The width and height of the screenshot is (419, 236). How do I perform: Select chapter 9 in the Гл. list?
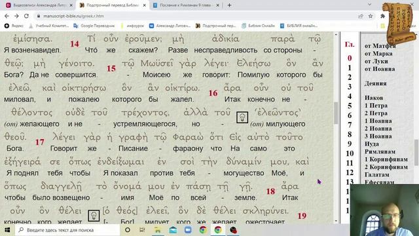click(350, 144)
